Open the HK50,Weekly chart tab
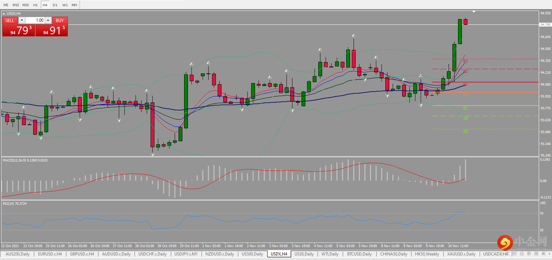The width and height of the screenshot is (552, 260). [x=427, y=254]
